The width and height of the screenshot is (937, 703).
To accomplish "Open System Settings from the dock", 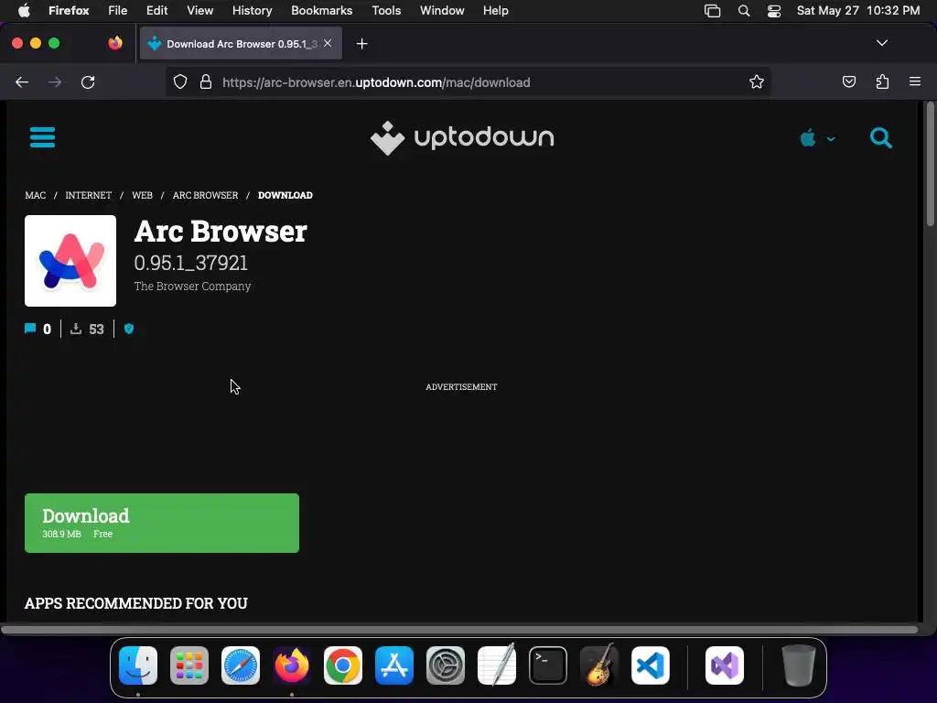I will (x=446, y=665).
